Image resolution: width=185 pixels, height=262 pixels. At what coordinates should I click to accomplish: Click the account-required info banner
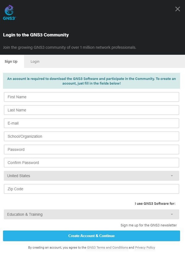(x=91, y=81)
